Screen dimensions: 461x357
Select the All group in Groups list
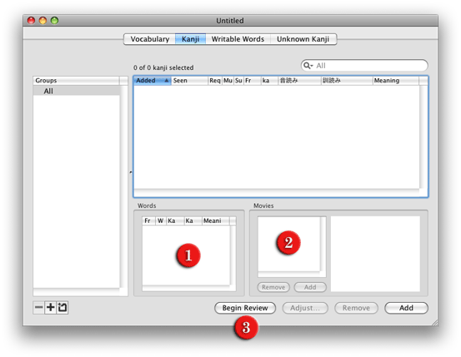pyautogui.click(x=77, y=91)
